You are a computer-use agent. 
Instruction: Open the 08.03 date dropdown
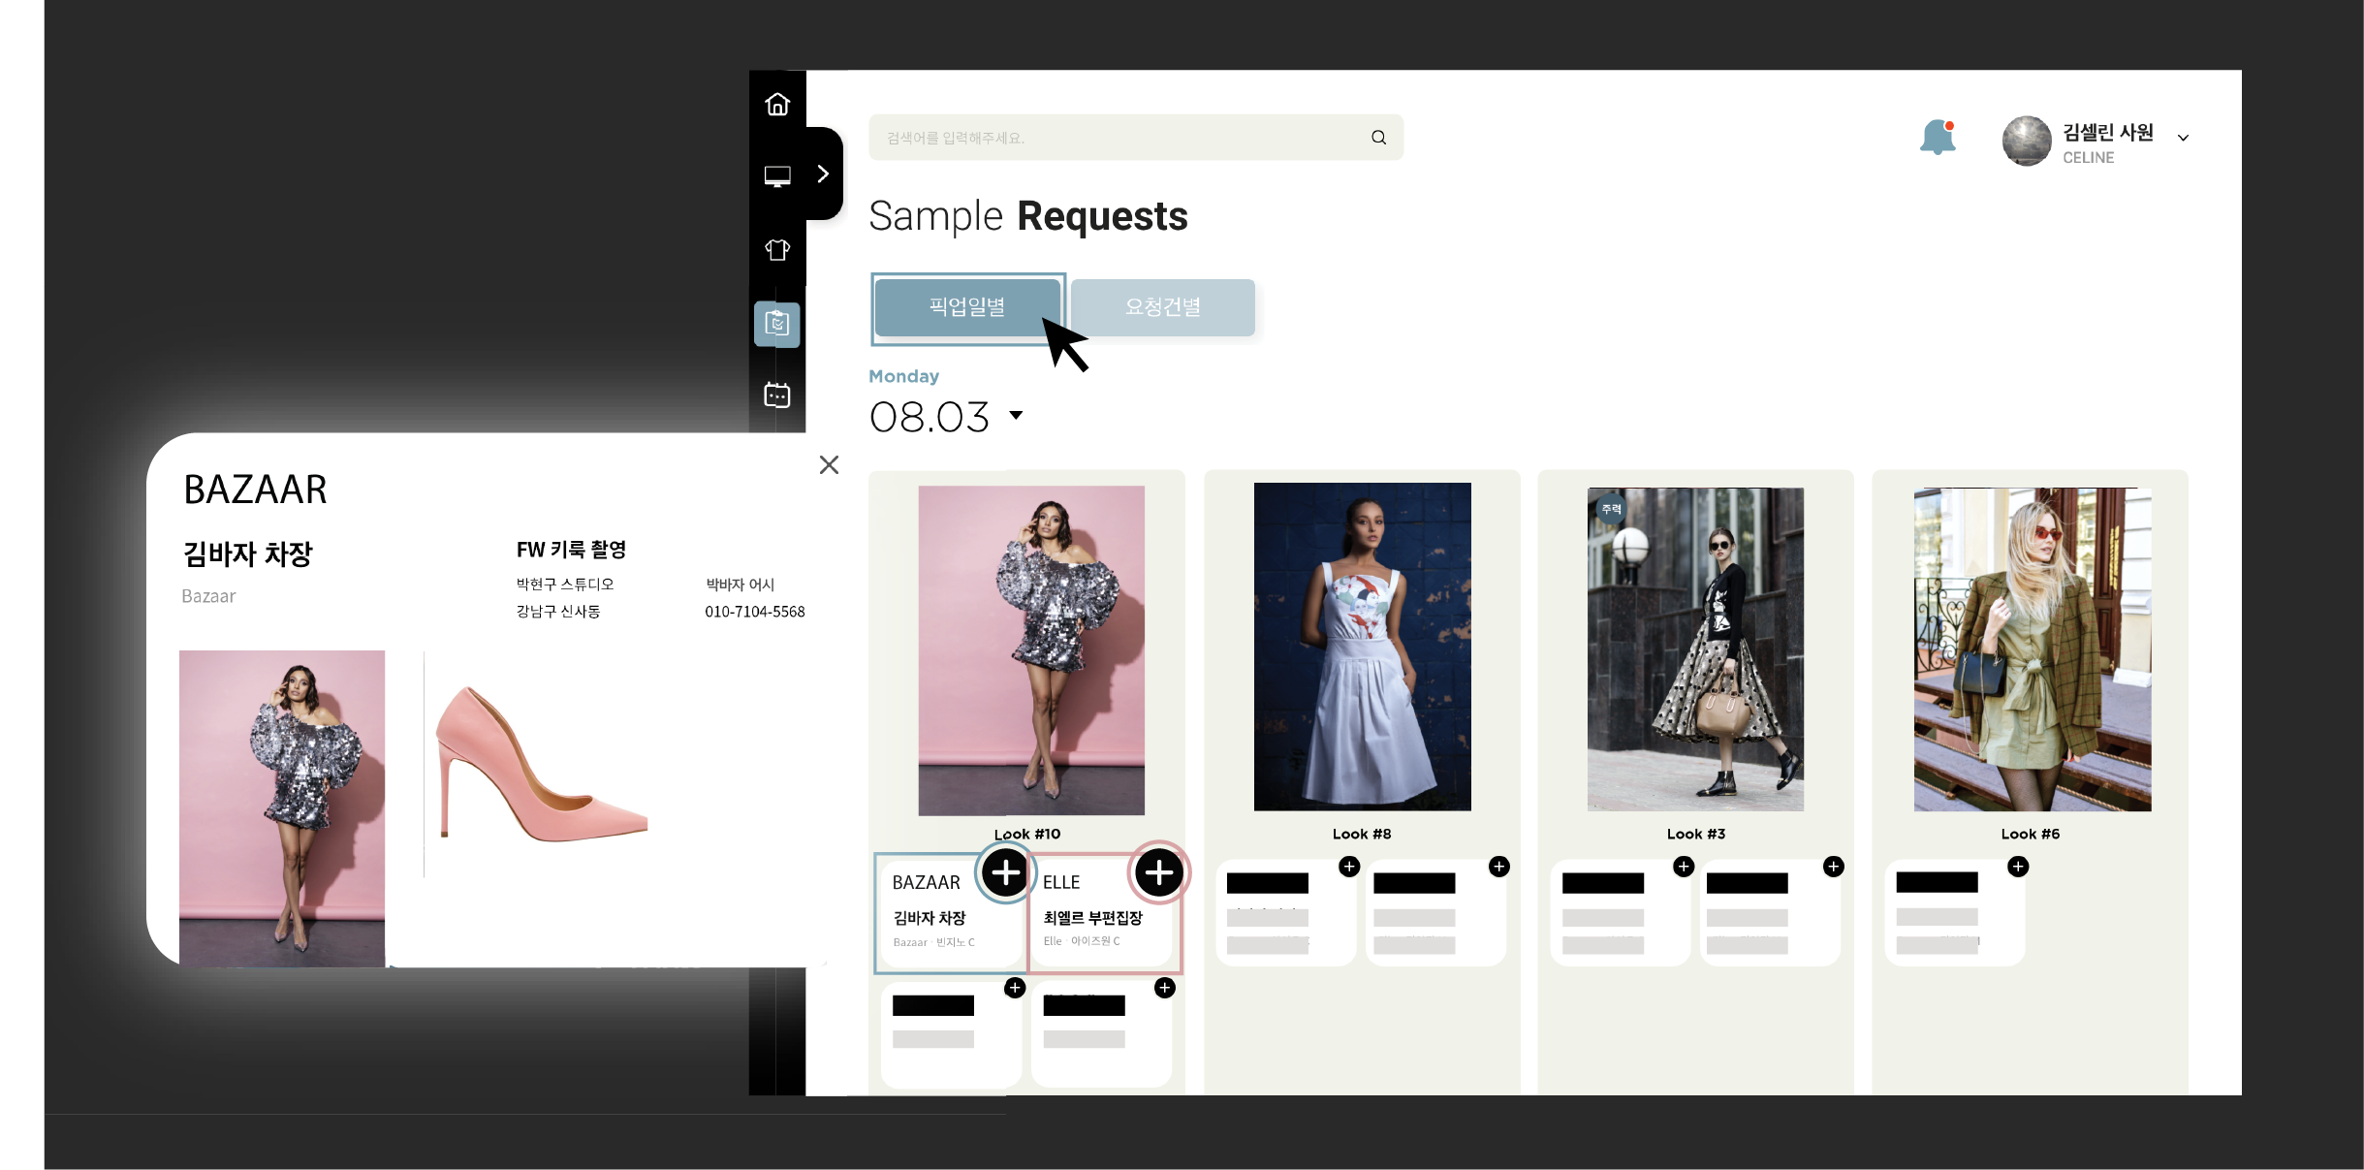click(1016, 416)
